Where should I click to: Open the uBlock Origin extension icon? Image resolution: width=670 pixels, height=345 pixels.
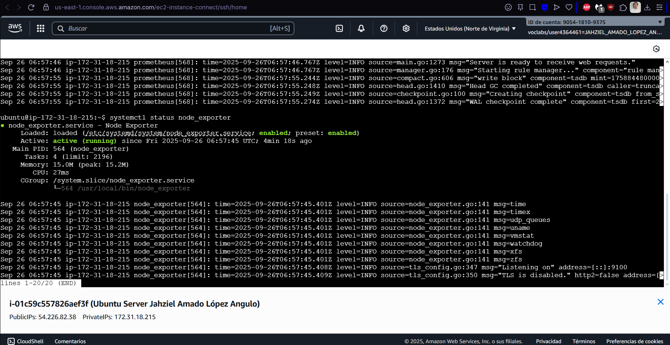coord(611,7)
